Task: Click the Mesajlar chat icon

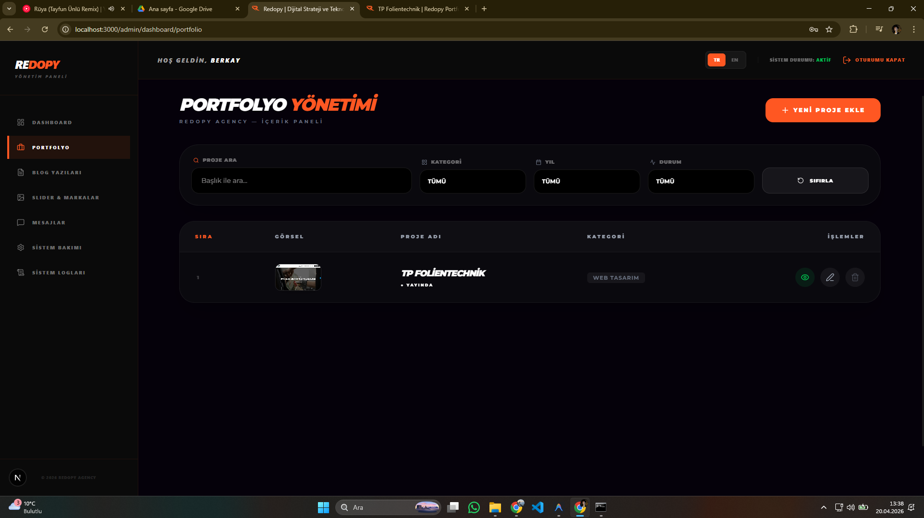Action: point(21,222)
